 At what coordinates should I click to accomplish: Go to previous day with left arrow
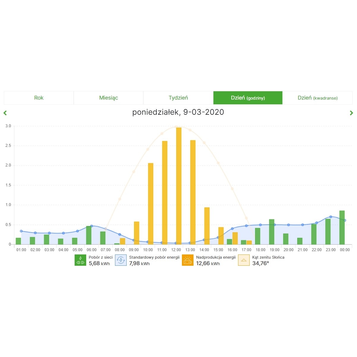[x=5, y=113]
